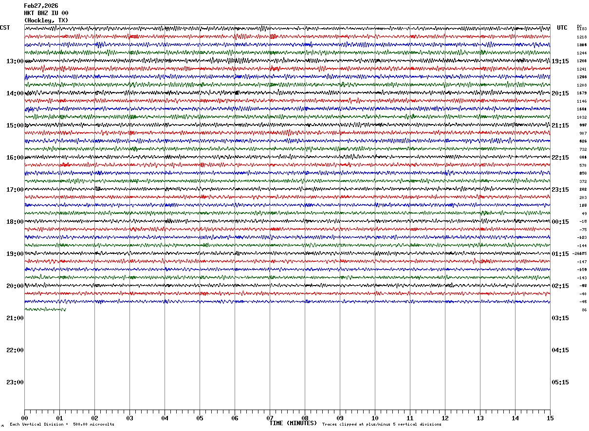The image size is (589, 431).
Task: Click the Feb27,2026 date label
Action: click(41, 6)
